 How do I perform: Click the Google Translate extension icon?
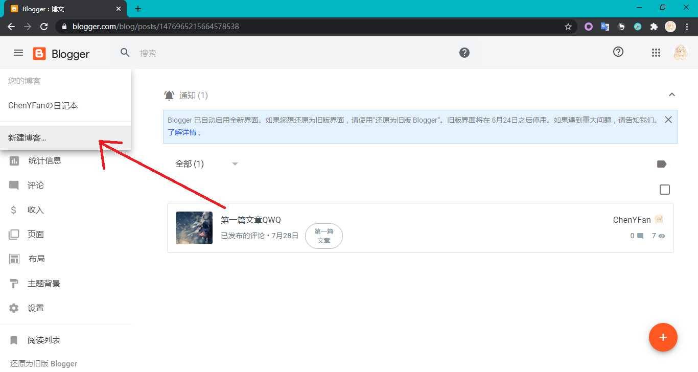click(x=605, y=27)
